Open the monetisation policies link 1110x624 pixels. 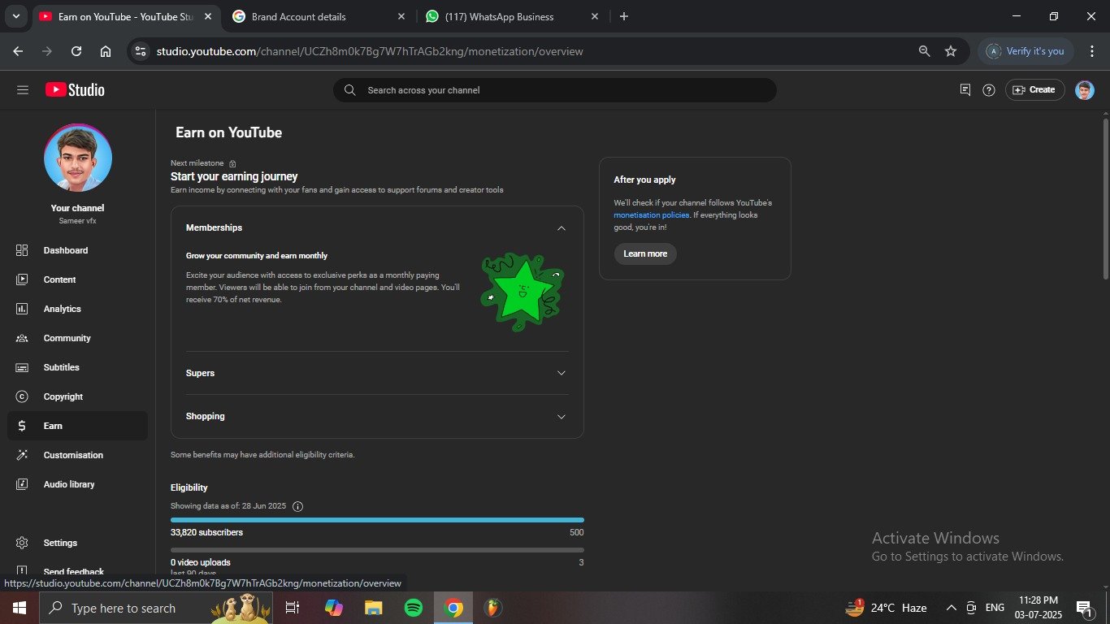point(651,215)
